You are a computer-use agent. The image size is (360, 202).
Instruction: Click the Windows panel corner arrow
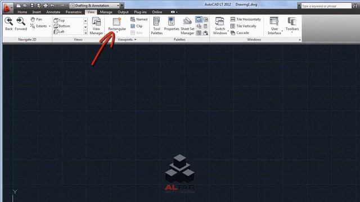(300, 40)
